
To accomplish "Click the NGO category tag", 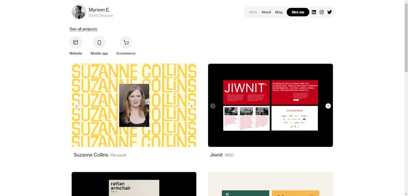I will [230, 155].
